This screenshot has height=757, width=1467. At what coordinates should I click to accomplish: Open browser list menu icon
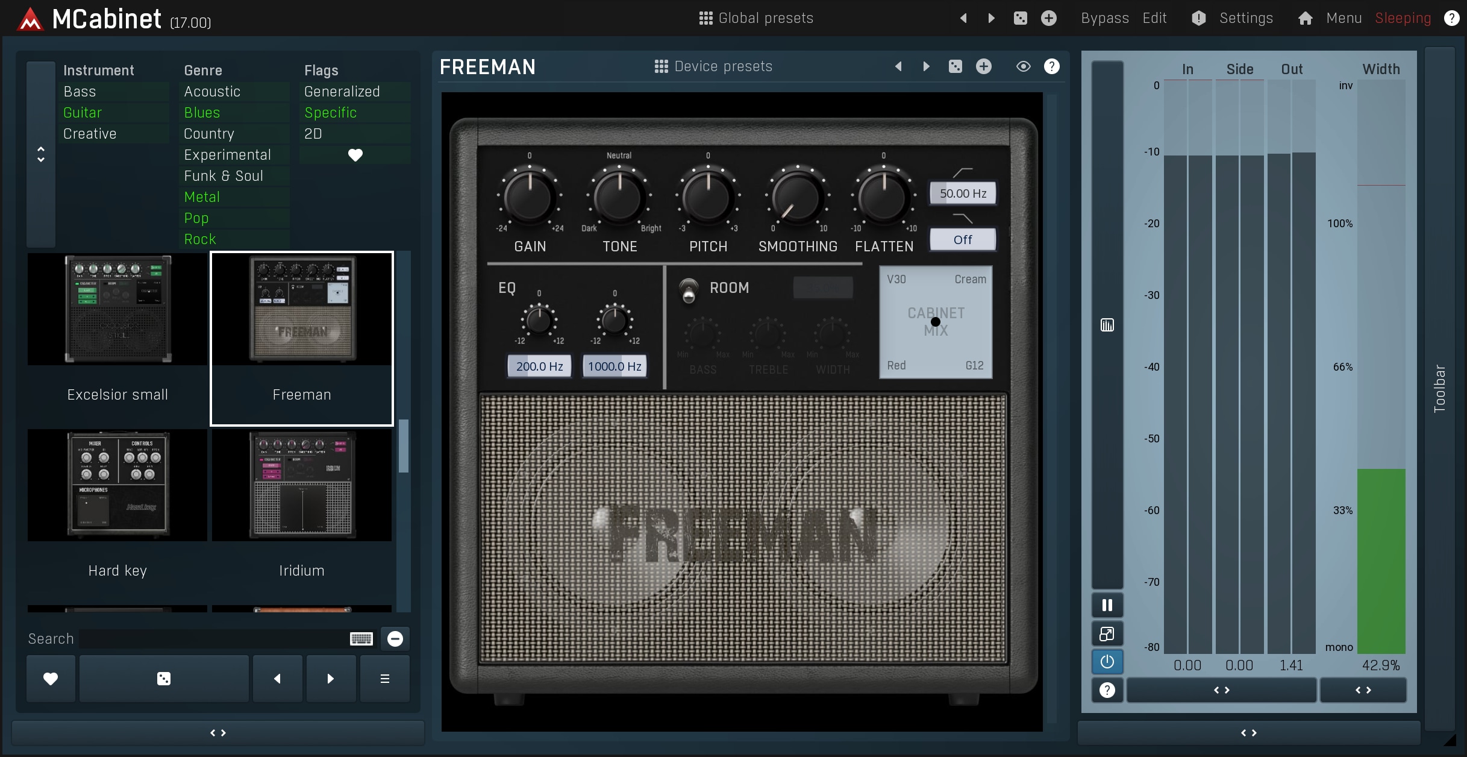pos(385,679)
